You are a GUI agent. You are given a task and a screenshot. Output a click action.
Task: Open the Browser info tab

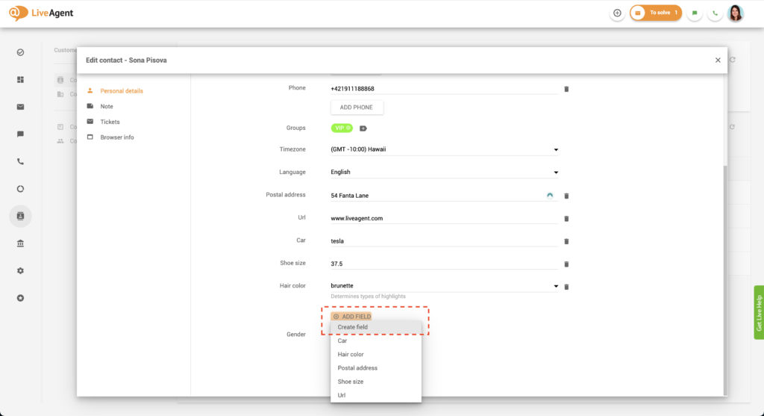pos(117,137)
